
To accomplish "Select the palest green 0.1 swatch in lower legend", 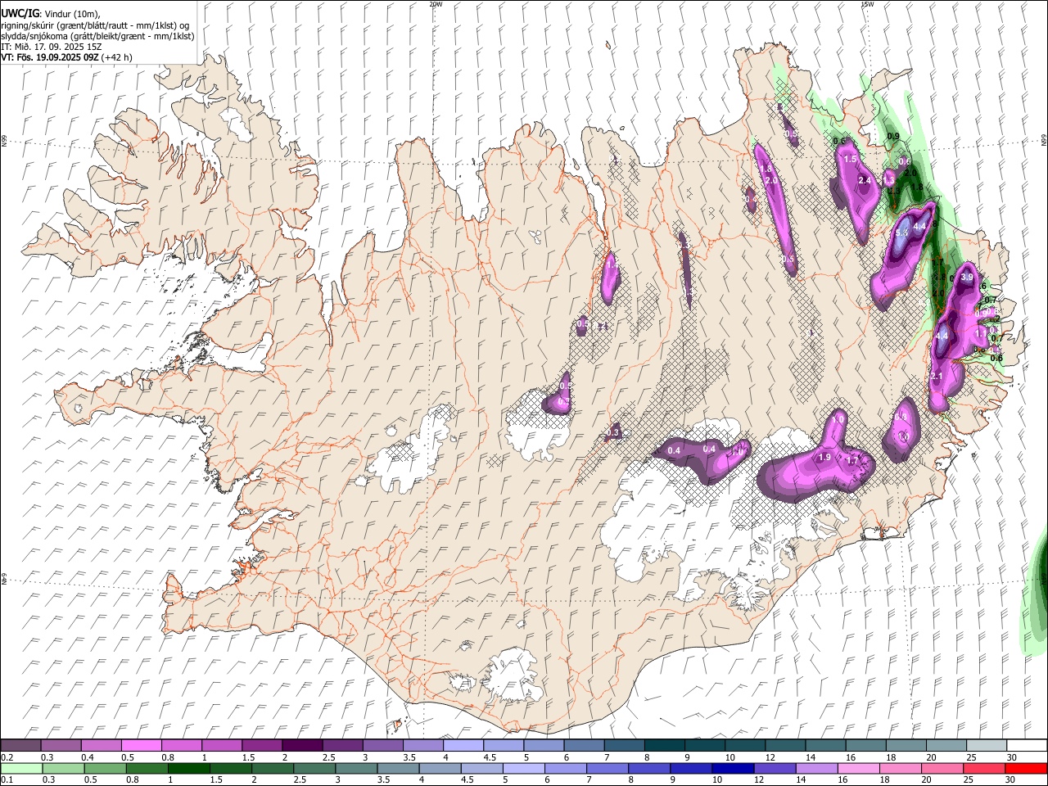I will 21,769.
